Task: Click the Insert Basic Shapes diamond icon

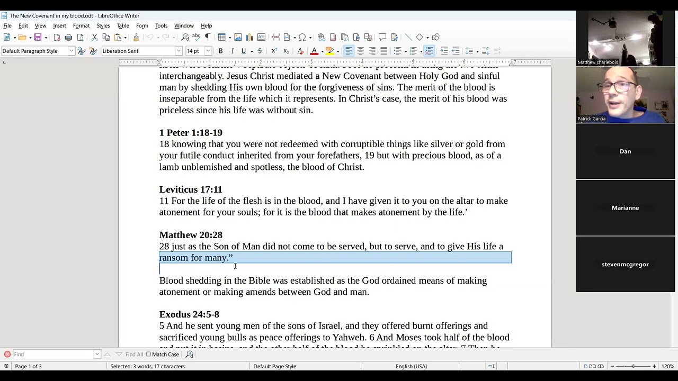Action: (x=420, y=37)
